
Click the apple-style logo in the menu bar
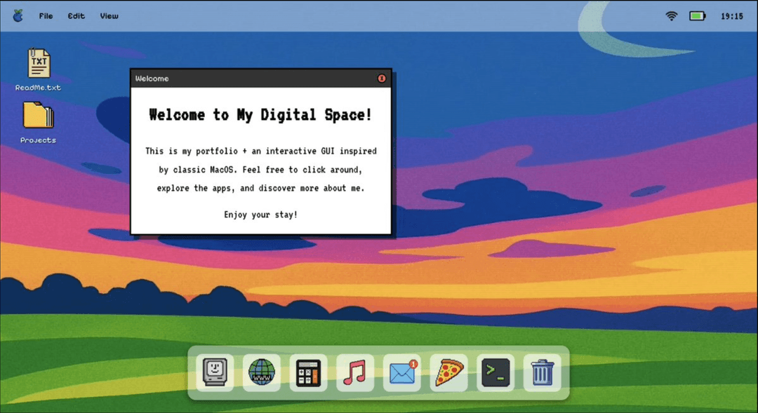(17, 15)
